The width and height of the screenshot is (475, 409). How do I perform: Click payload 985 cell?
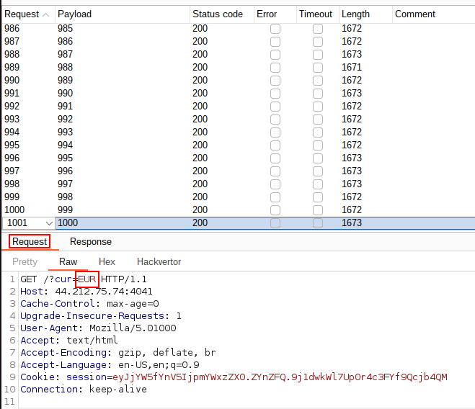pyautogui.click(x=65, y=29)
